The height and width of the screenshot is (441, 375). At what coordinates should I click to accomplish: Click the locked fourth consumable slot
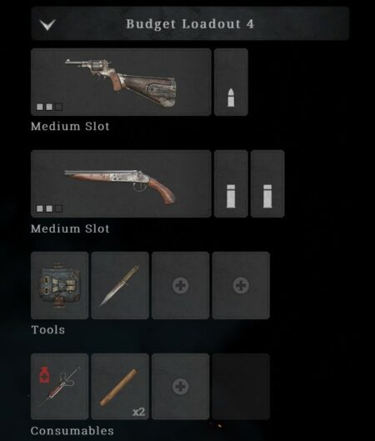coord(241,387)
